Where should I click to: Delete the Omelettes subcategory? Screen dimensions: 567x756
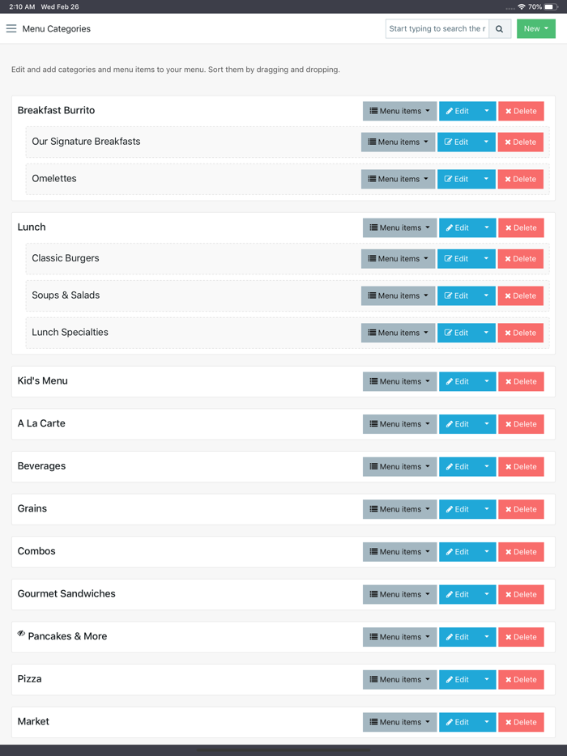point(520,179)
